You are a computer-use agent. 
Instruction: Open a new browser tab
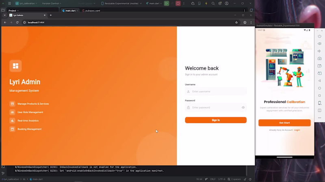50,15
